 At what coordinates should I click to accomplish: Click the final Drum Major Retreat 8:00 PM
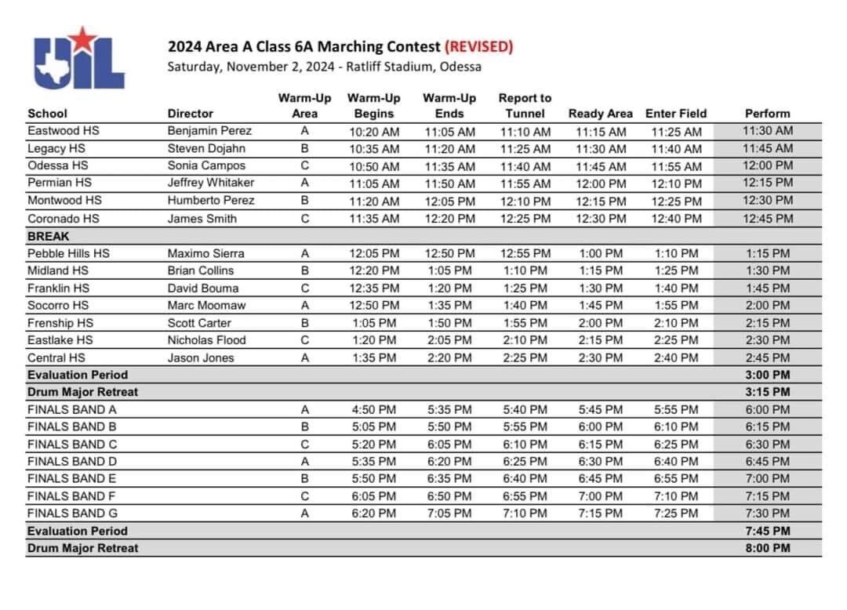coord(768,548)
